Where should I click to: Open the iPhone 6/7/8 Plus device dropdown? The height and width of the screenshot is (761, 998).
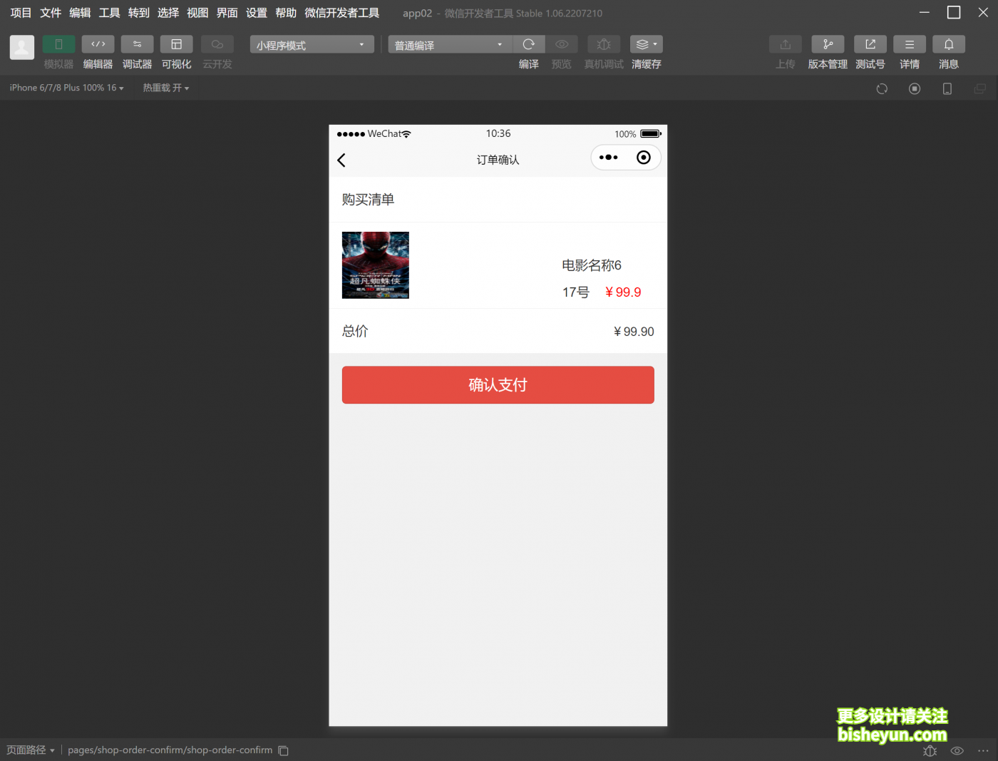[66, 88]
